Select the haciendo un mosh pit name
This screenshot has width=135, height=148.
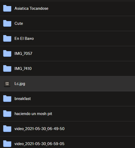[33, 114]
